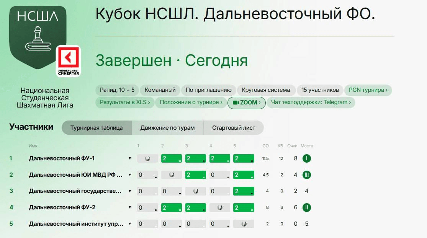Open the Стартовый лист tab

(x=234, y=127)
